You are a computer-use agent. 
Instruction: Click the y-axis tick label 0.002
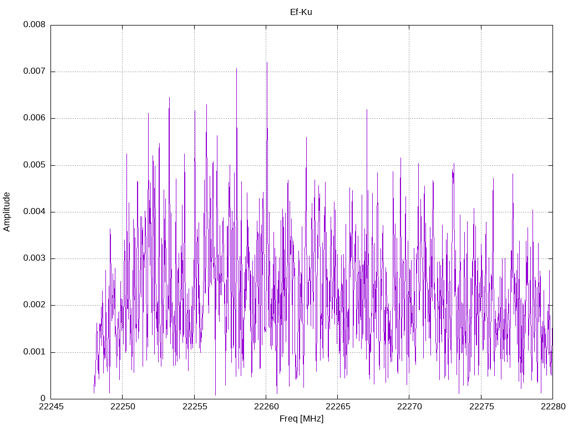(x=34, y=305)
